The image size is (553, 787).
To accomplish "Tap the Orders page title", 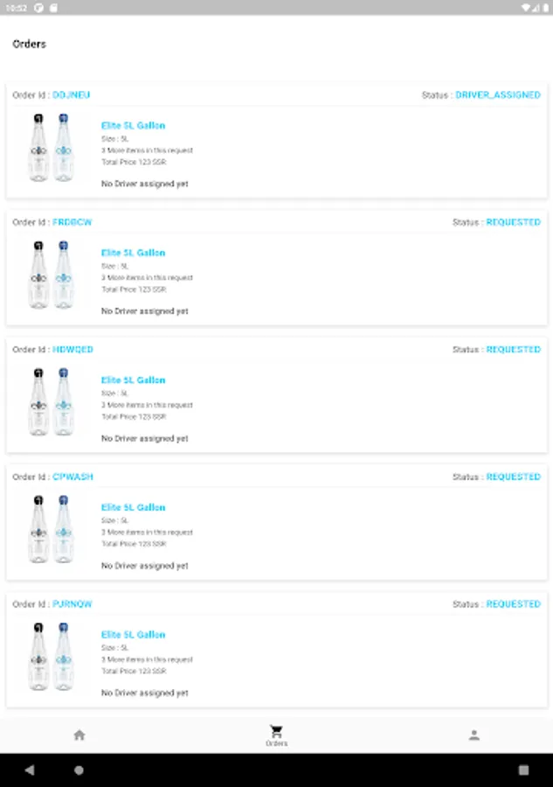I will (30, 44).
